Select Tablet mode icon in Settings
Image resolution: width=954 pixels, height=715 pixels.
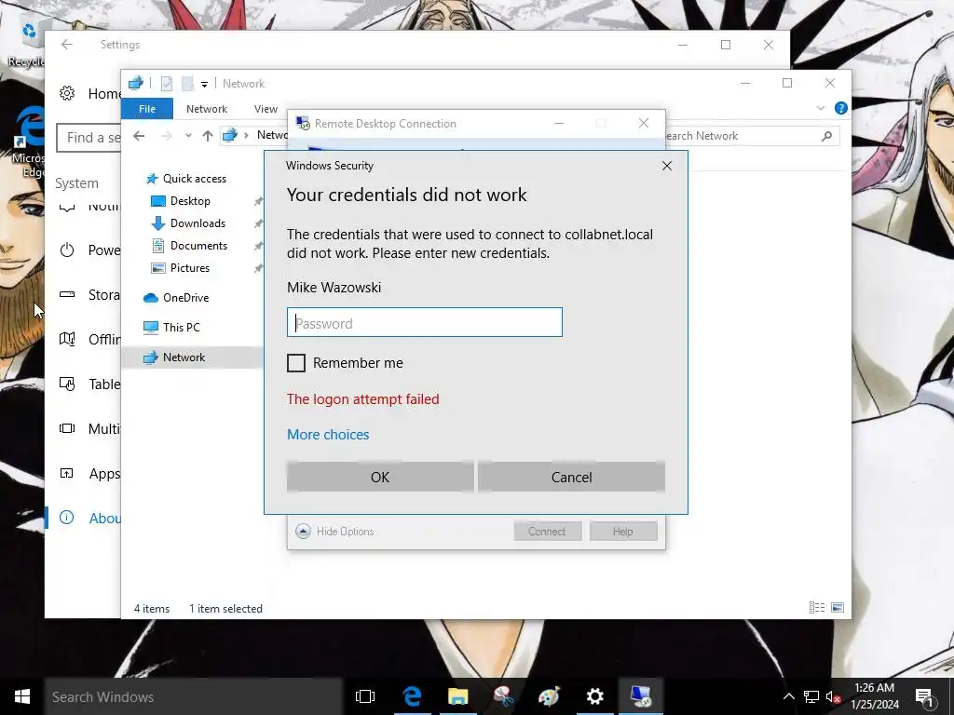(x=67, y=384)
